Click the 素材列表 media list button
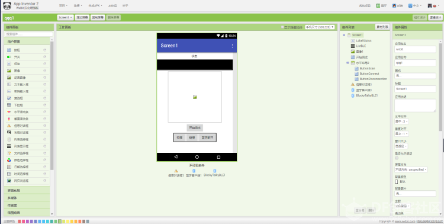 (382, 27)
